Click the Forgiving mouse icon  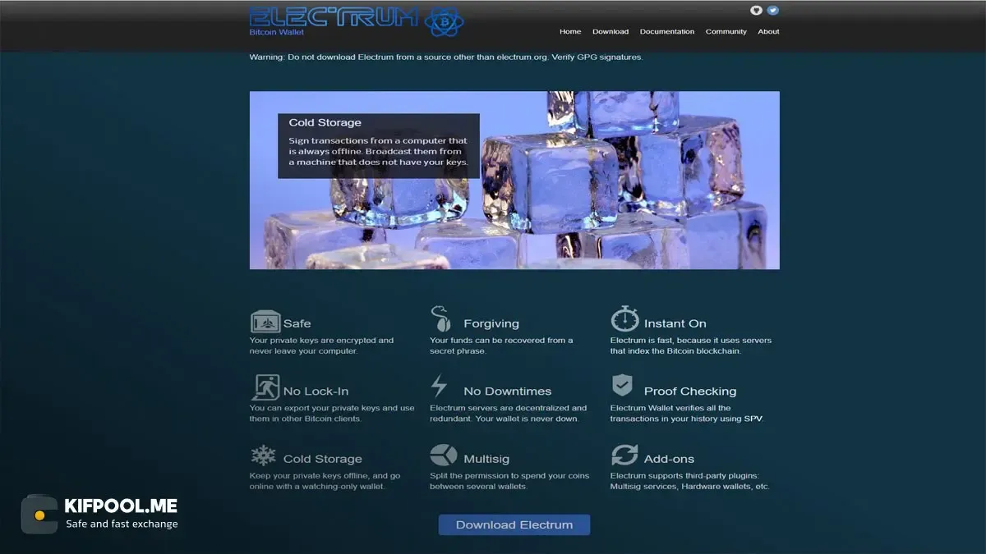440,319
